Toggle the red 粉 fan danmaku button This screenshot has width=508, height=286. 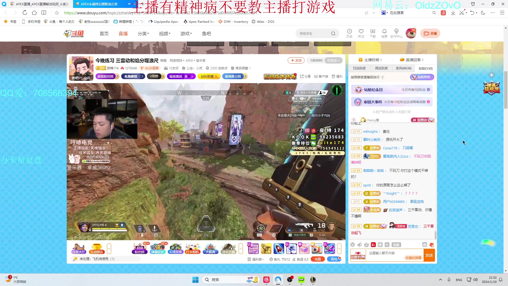tap(373, 245)
